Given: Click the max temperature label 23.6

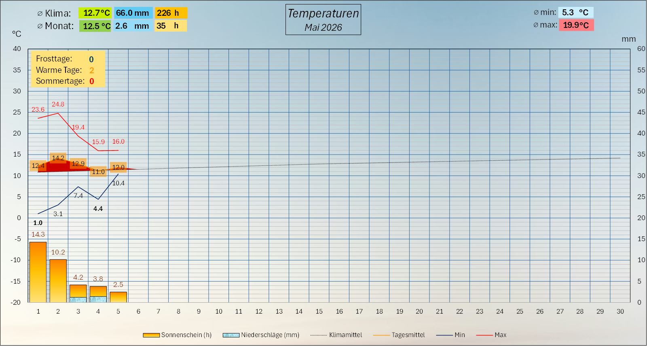Looking at the screenshot, I should [x=38, y=110].
